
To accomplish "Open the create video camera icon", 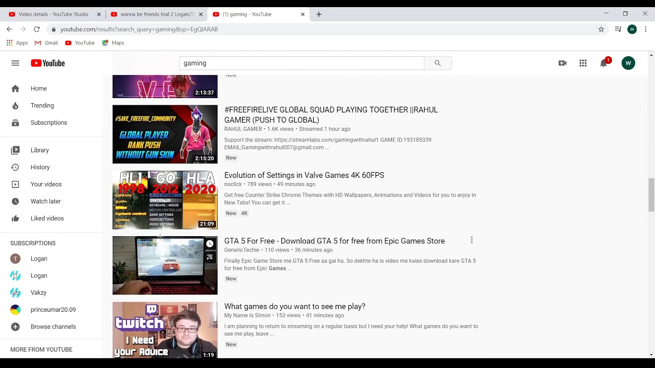I will coord(562,63).
